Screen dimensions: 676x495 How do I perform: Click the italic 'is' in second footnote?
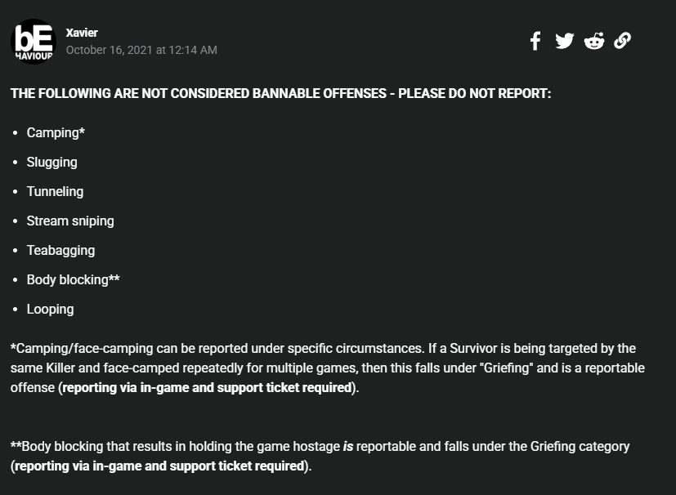coord(348,446)
